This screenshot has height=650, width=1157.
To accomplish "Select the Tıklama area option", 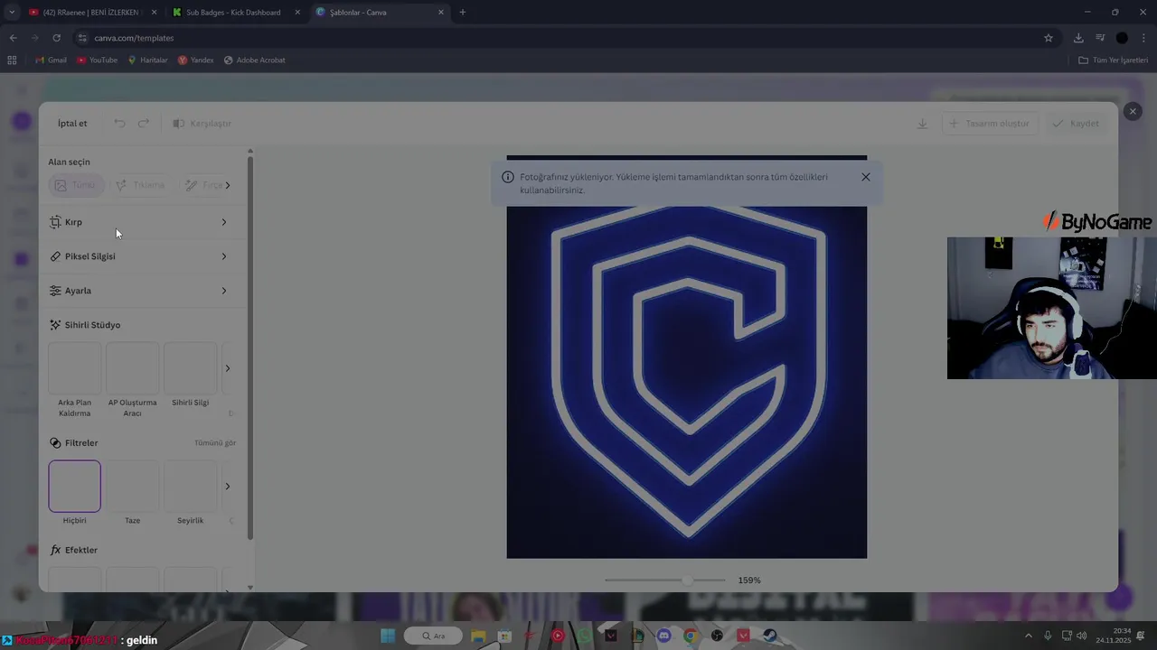I will [141, 185].
